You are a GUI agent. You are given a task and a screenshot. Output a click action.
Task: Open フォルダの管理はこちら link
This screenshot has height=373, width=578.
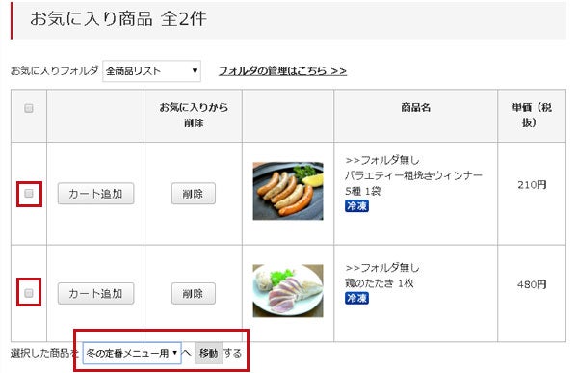(x=282, y=70)
